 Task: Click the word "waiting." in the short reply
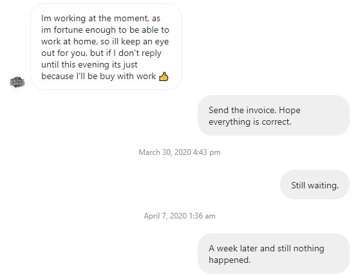[323, 185]
